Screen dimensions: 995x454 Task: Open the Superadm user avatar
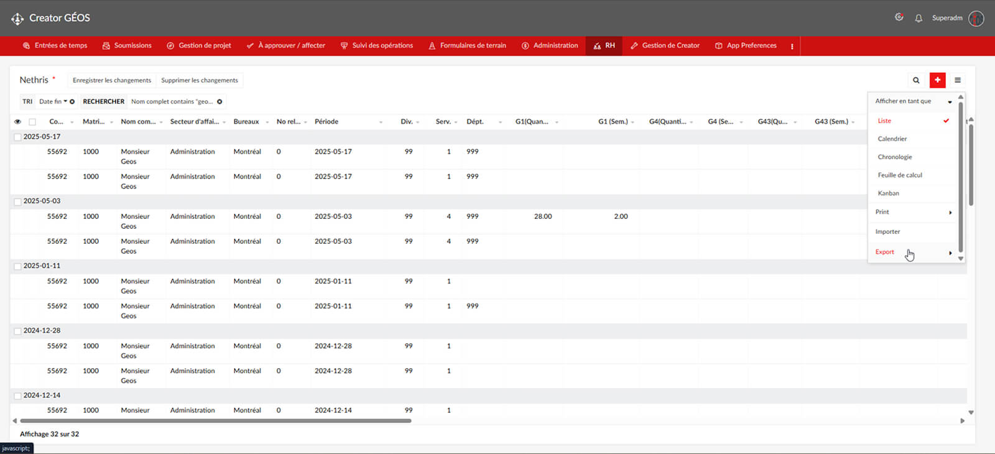click(976, 18)
